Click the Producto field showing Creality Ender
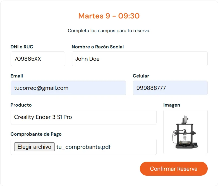The image size is (218, 186). (83, 117)
